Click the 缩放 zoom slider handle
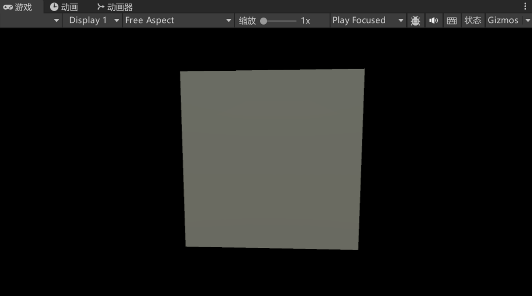Viewport: 532px width, 296px height. [264, 21]
